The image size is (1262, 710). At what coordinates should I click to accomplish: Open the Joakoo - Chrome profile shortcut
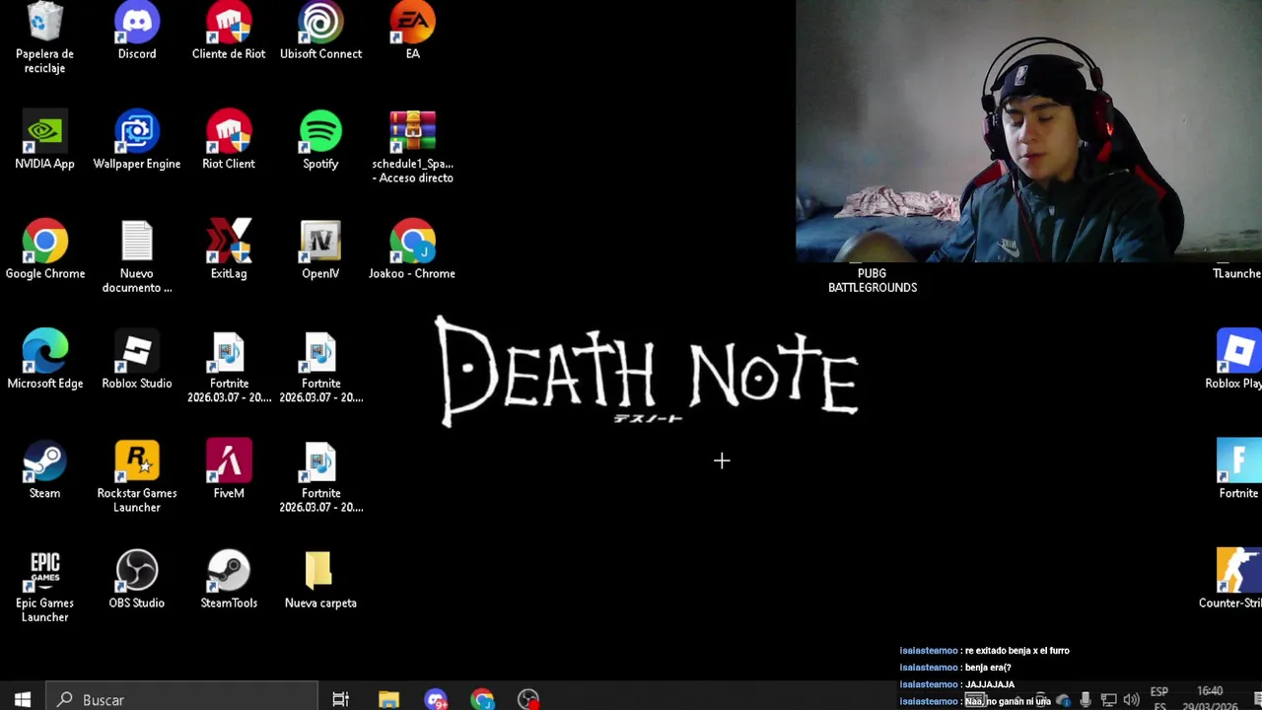click(412, 250)
